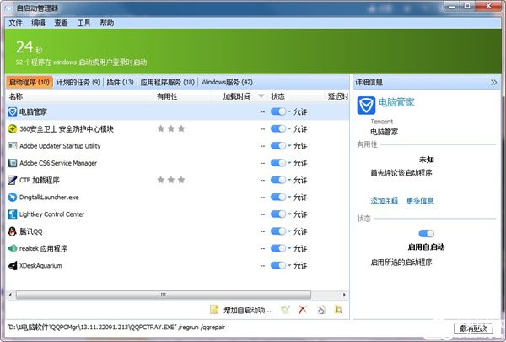Select the 启动程序 (10) tab
Image resolution: width=506 pixels, height=342 pixels.
point(30,82)
